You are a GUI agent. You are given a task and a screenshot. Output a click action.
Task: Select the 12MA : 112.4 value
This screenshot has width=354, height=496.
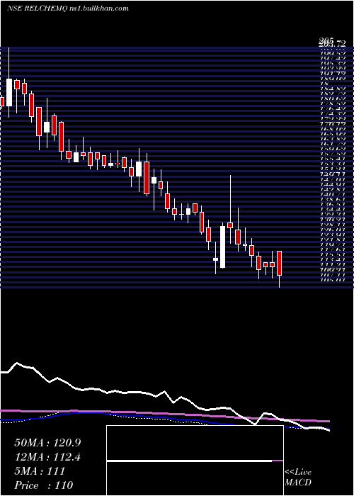[47, 457]
